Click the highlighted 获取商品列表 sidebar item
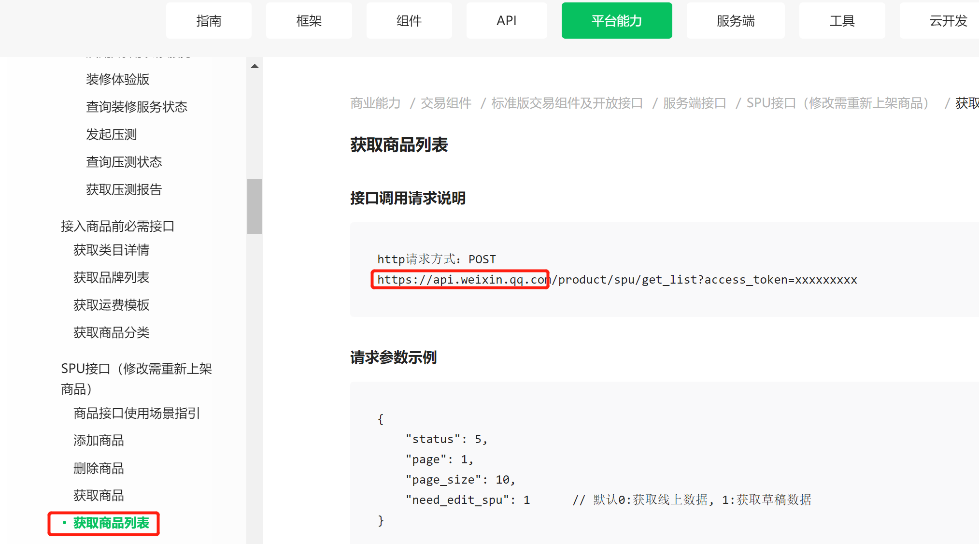The image size is (979, 544). tap(111, 523)
